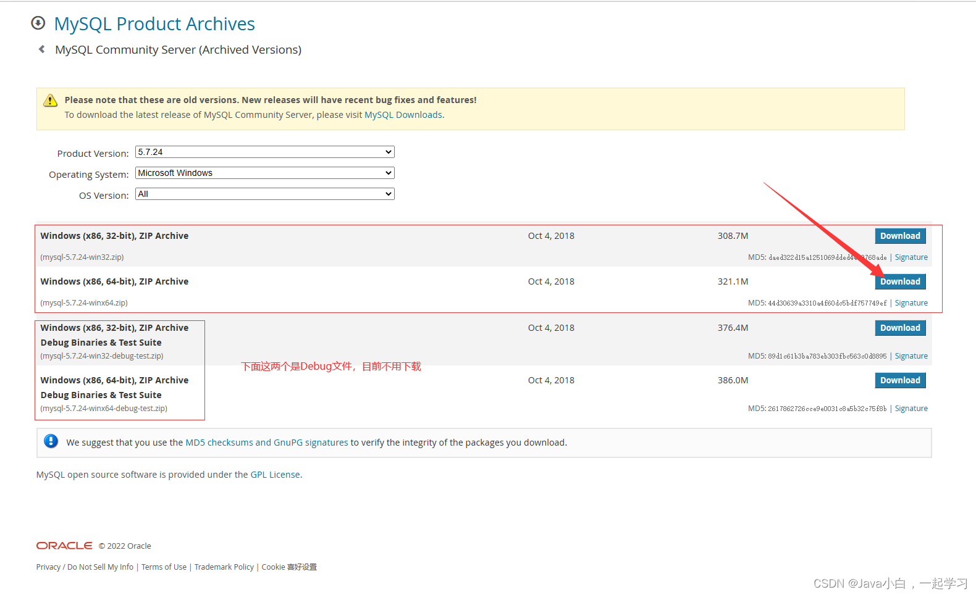Open Signature link for win32-debug-test.zip

click(911, 356)
